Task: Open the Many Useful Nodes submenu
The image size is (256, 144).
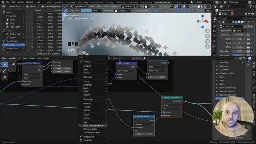Action: pyautogui.click(x=93, y=126)
